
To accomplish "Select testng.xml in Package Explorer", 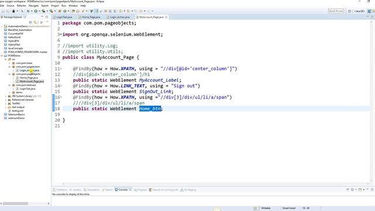I will tap(18, 111).
